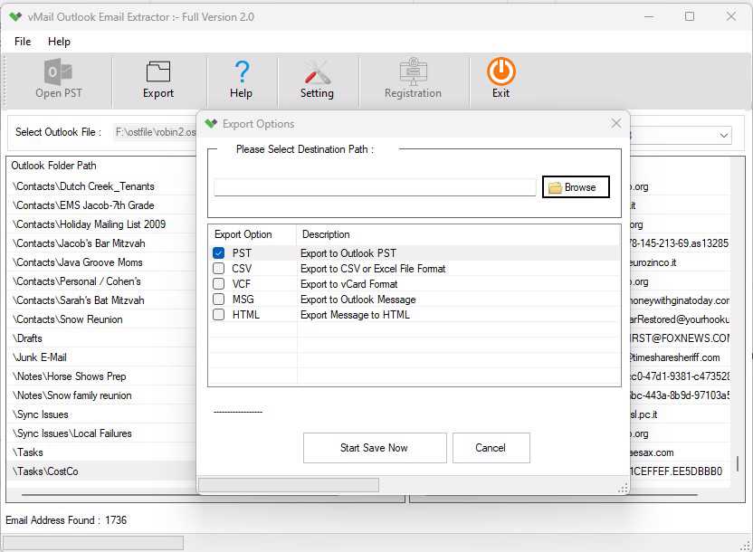Click the orange Exit power icon
The width and height of the screenshot is (753, 552).
(500, 79)
